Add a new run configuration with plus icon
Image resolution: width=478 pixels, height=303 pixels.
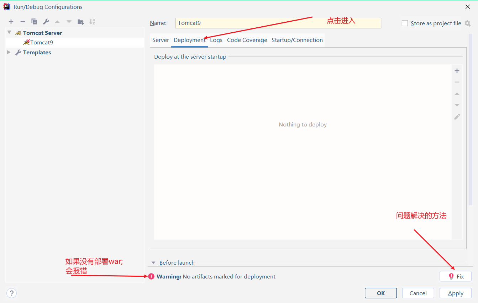(11, 22)
